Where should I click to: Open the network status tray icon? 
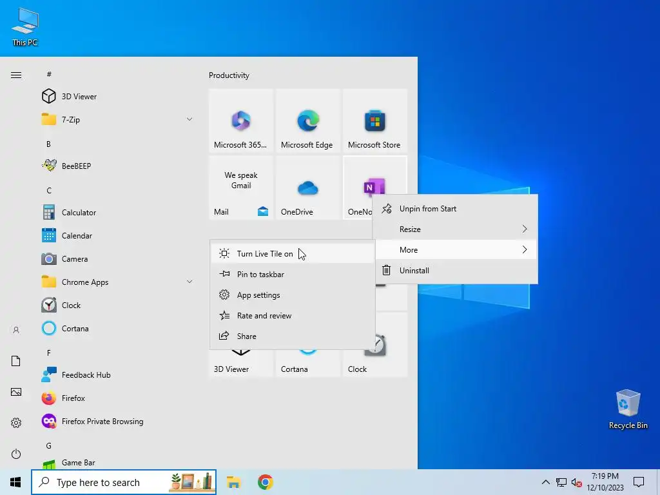[561, 482]
